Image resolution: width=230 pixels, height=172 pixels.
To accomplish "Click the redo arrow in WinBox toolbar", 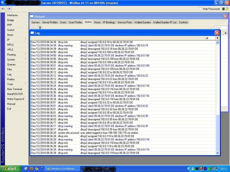I will [9, 9].
